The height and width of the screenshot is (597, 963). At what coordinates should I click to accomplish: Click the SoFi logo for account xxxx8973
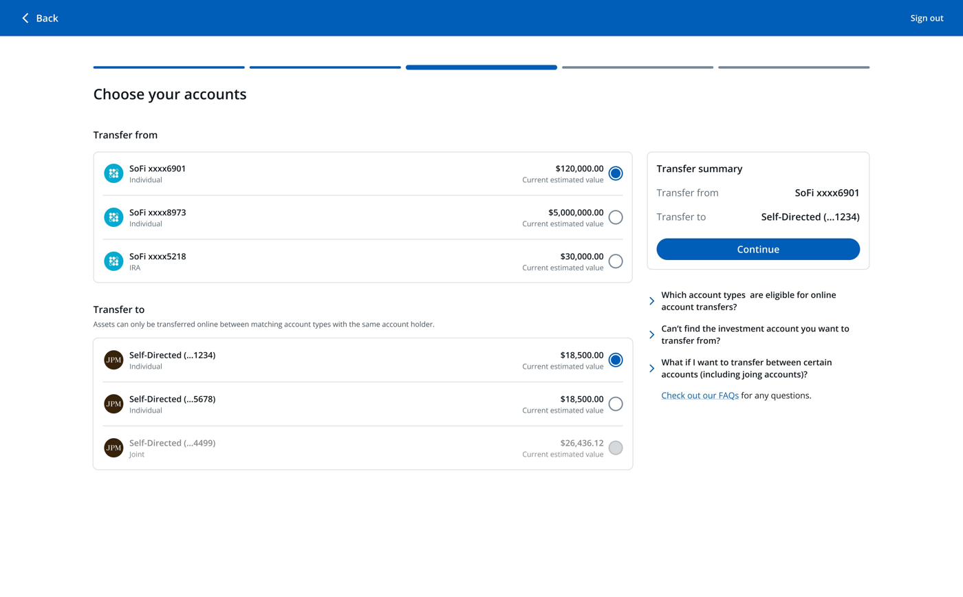tap(113, 217)
